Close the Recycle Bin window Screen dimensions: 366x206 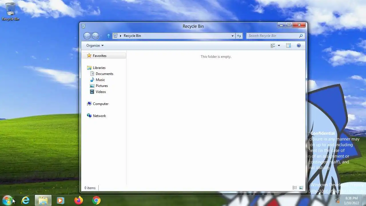(299, 25)
